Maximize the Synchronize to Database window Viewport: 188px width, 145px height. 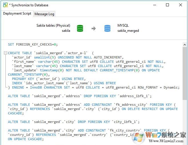pos(167,5)
